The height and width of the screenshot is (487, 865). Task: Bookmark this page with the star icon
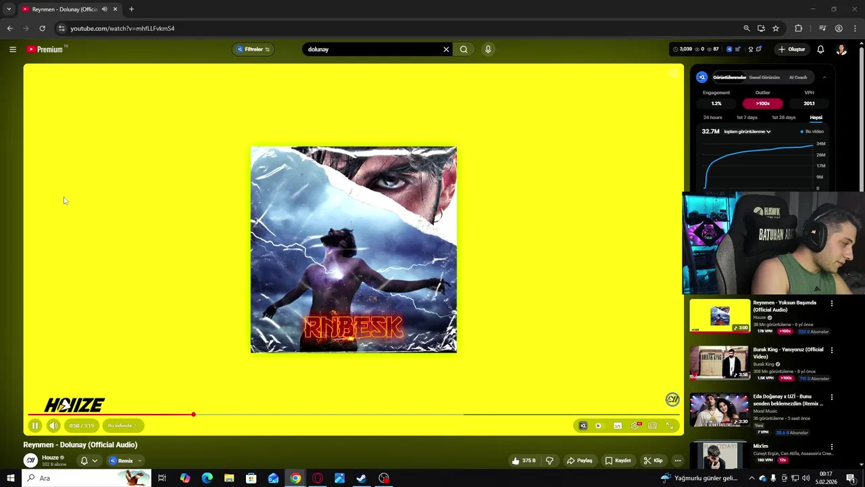[776, 28]
